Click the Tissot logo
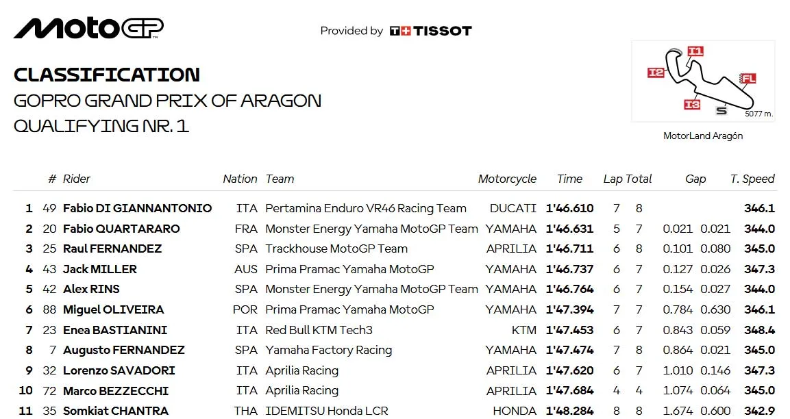The width and height of the screenshot is (790, 419). 431,31
